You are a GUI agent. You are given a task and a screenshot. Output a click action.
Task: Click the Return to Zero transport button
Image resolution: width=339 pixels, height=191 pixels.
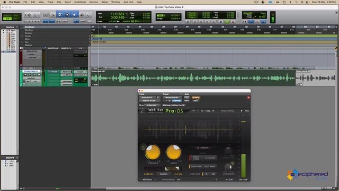(195, 22)
